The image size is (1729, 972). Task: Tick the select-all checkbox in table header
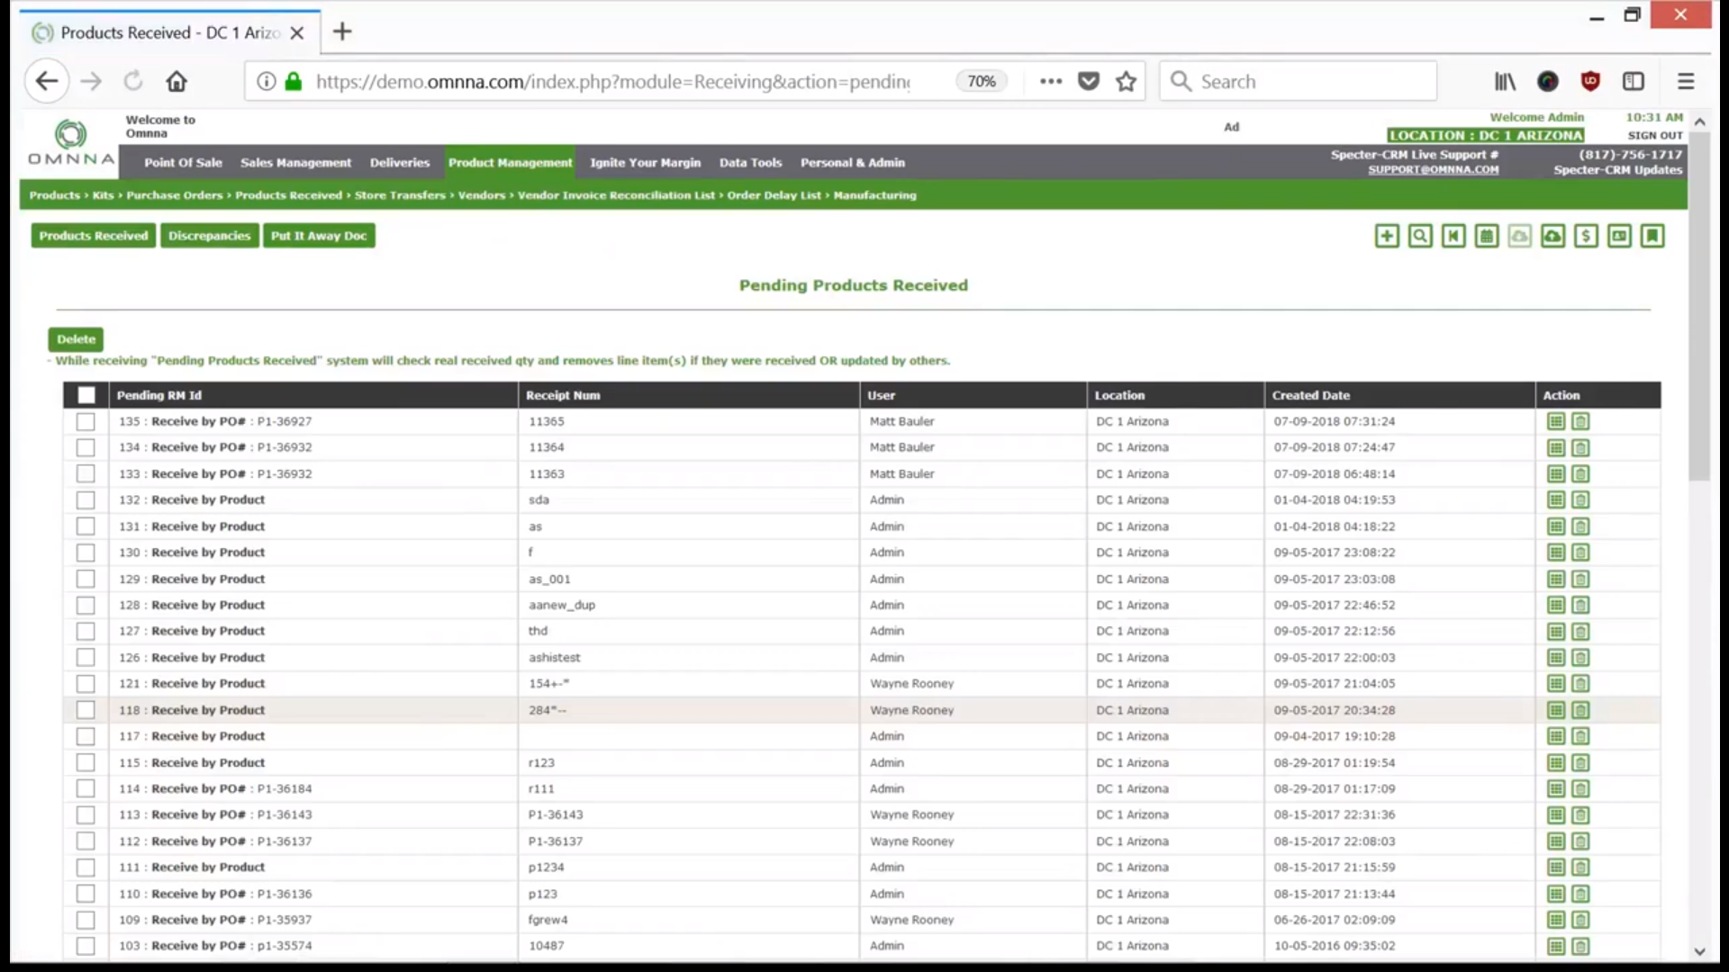point(86,395)
